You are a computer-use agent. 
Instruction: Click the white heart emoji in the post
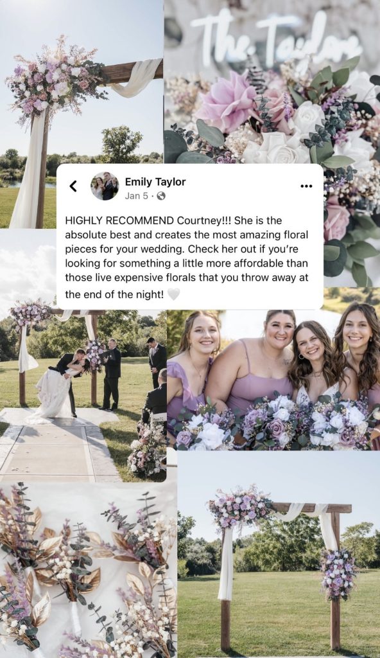[173, 294]
